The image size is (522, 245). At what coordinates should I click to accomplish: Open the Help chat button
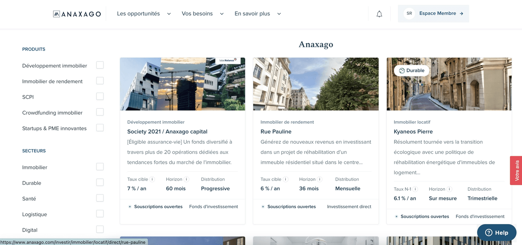497,233
